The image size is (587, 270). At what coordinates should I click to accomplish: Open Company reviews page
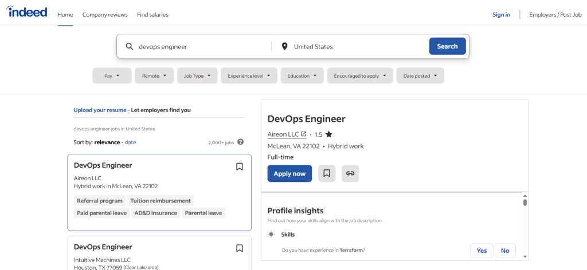[105, 14]
